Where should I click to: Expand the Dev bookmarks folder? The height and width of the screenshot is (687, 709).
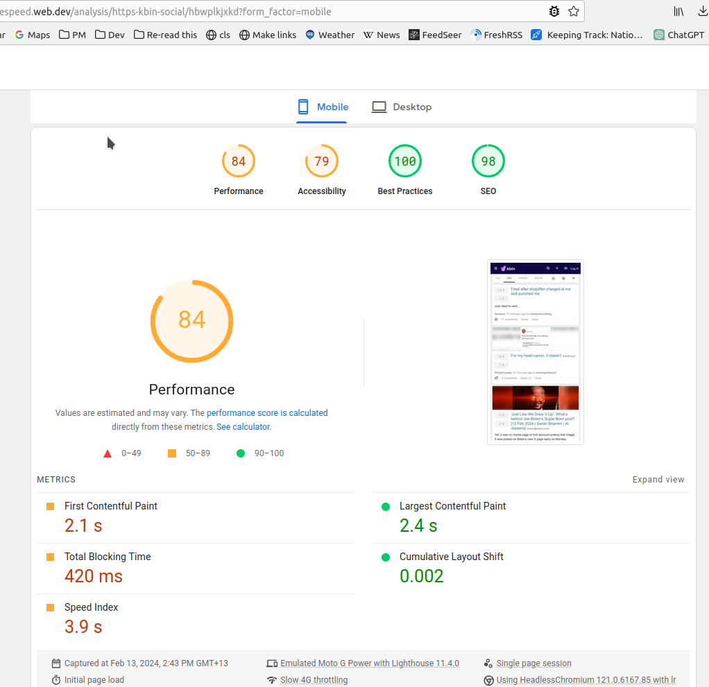coord(110,35)
